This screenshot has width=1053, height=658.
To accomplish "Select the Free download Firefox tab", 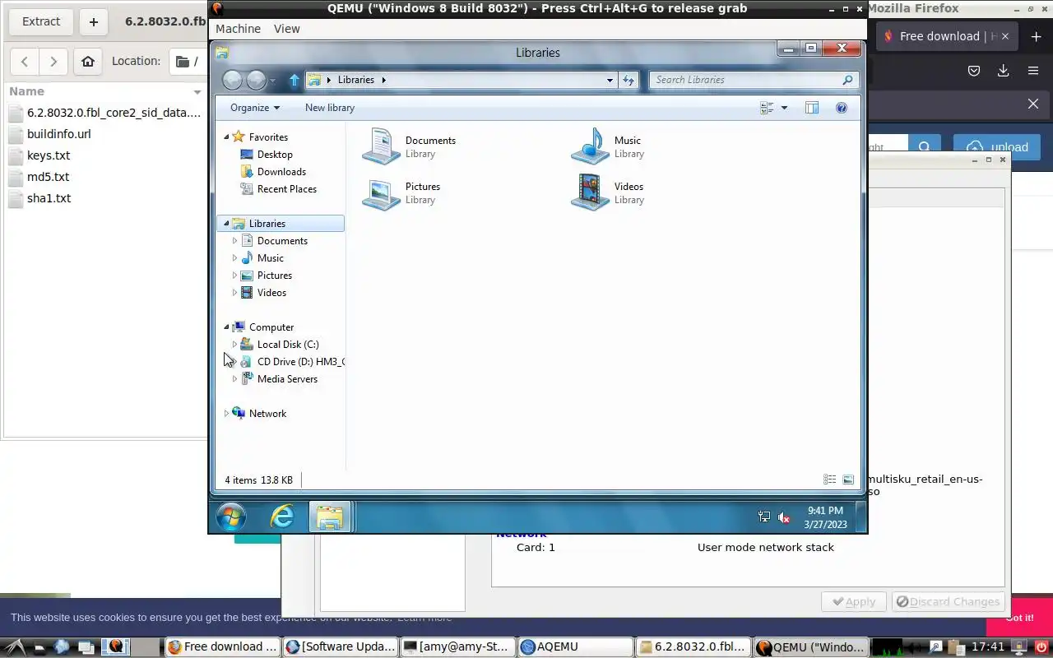I will pyautogui.click(x=949, y=36).
